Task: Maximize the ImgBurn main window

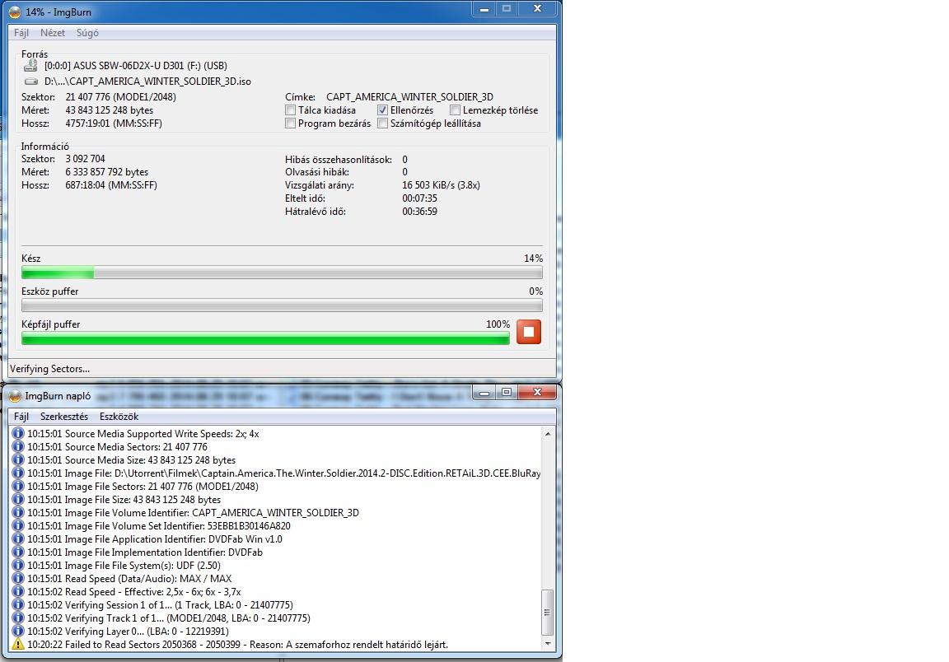Action: [507, 9]
